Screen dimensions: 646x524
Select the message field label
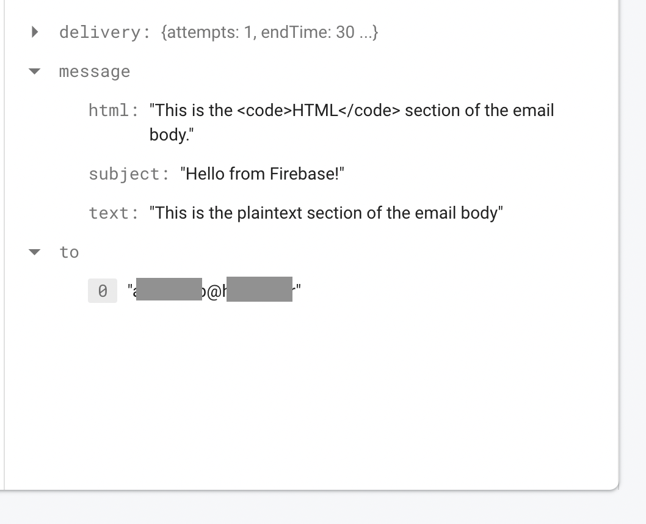click(x=94, y=71)
